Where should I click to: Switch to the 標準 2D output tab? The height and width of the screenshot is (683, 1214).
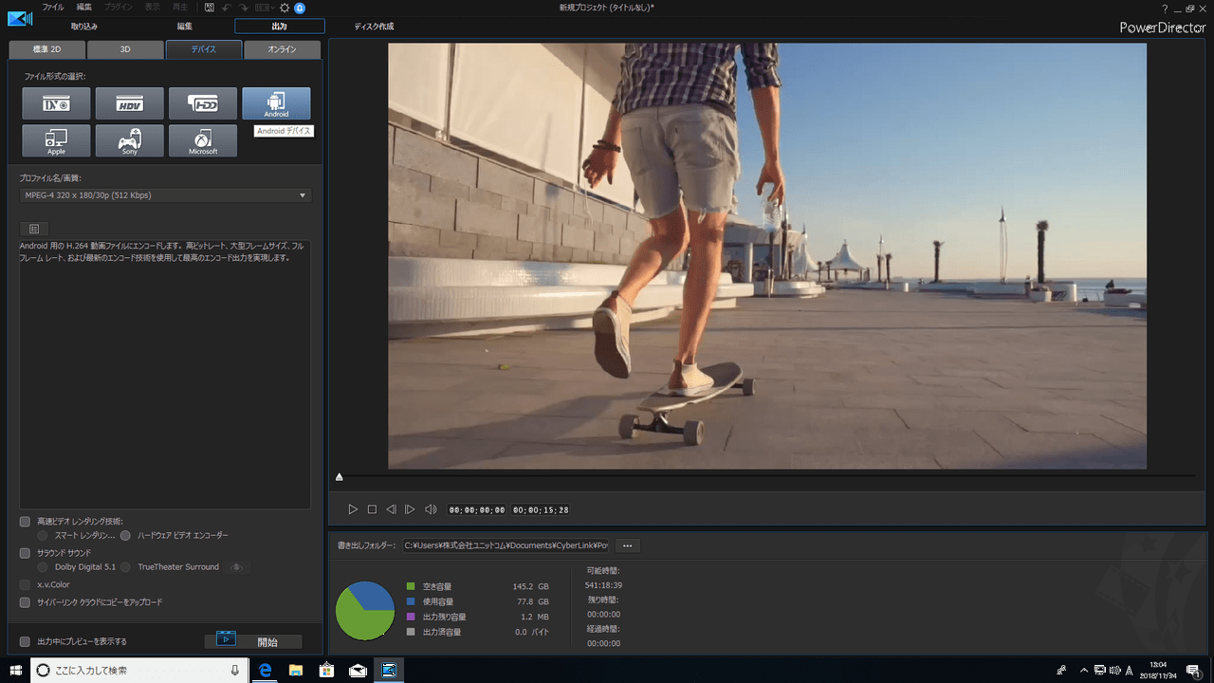click(x=46, y=49)
